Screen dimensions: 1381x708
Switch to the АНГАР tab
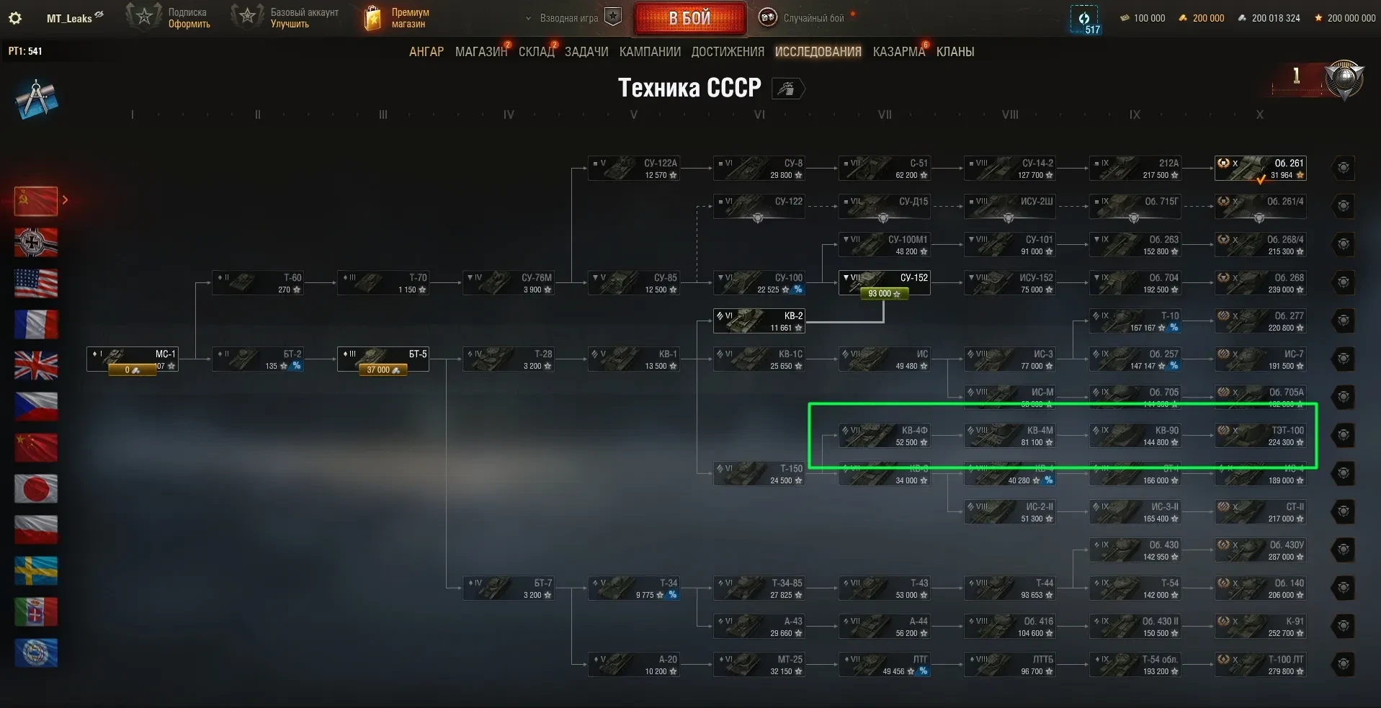click(426, 52)
